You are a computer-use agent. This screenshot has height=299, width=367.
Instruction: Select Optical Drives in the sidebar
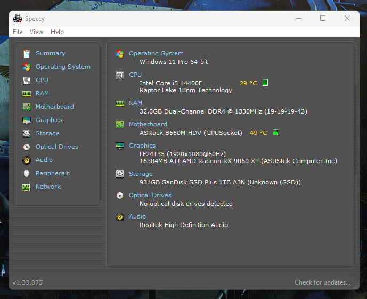pyautogui.click(x=57, y=147)
